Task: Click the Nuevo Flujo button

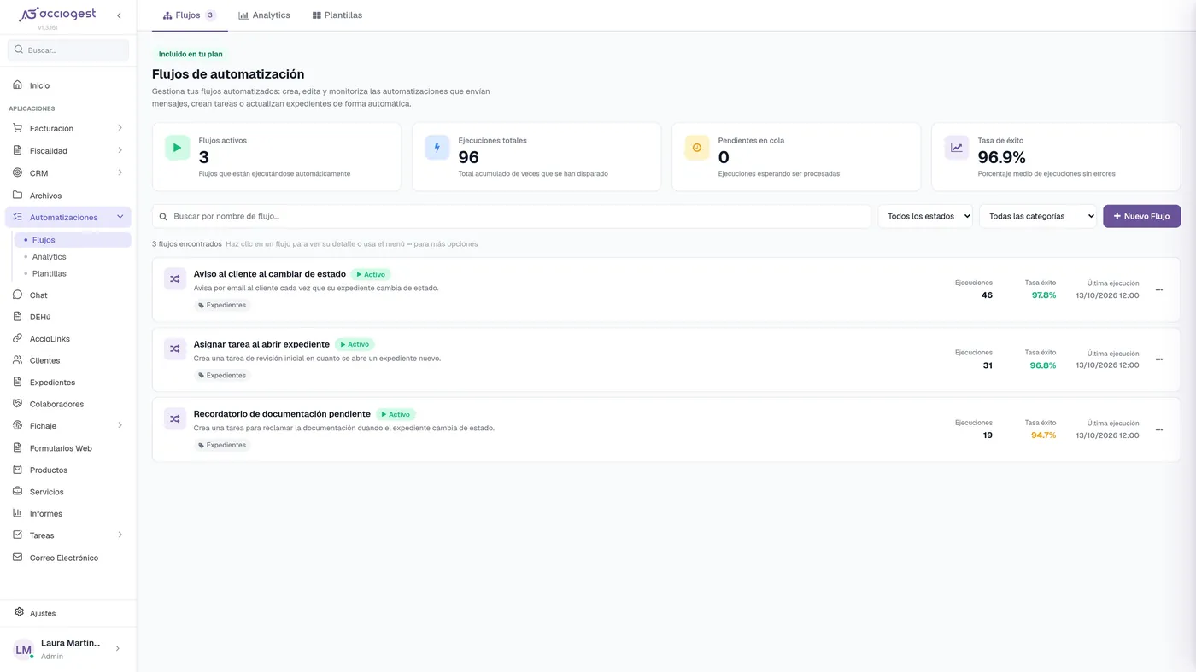Action: pos(1141,216)
